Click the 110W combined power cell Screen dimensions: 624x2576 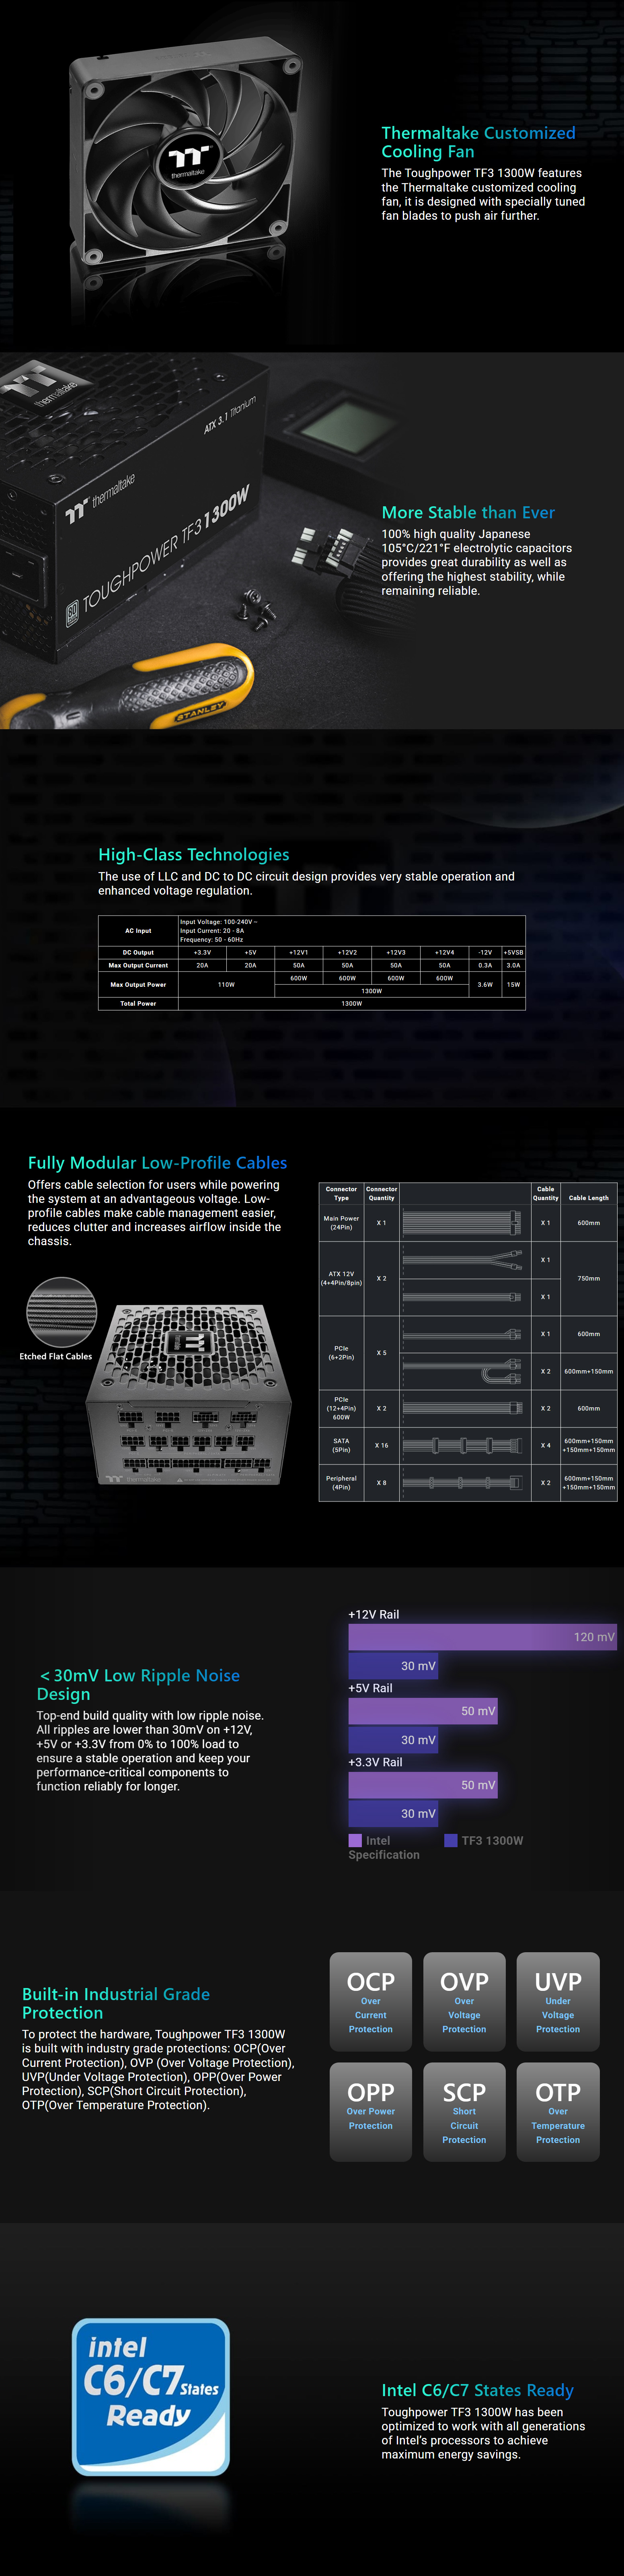(227, 985)
